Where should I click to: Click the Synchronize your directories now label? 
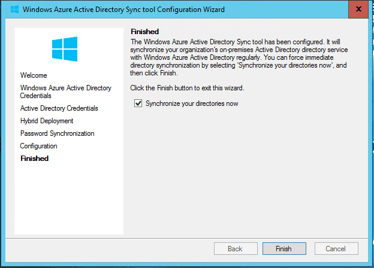[x=192, y=103]
